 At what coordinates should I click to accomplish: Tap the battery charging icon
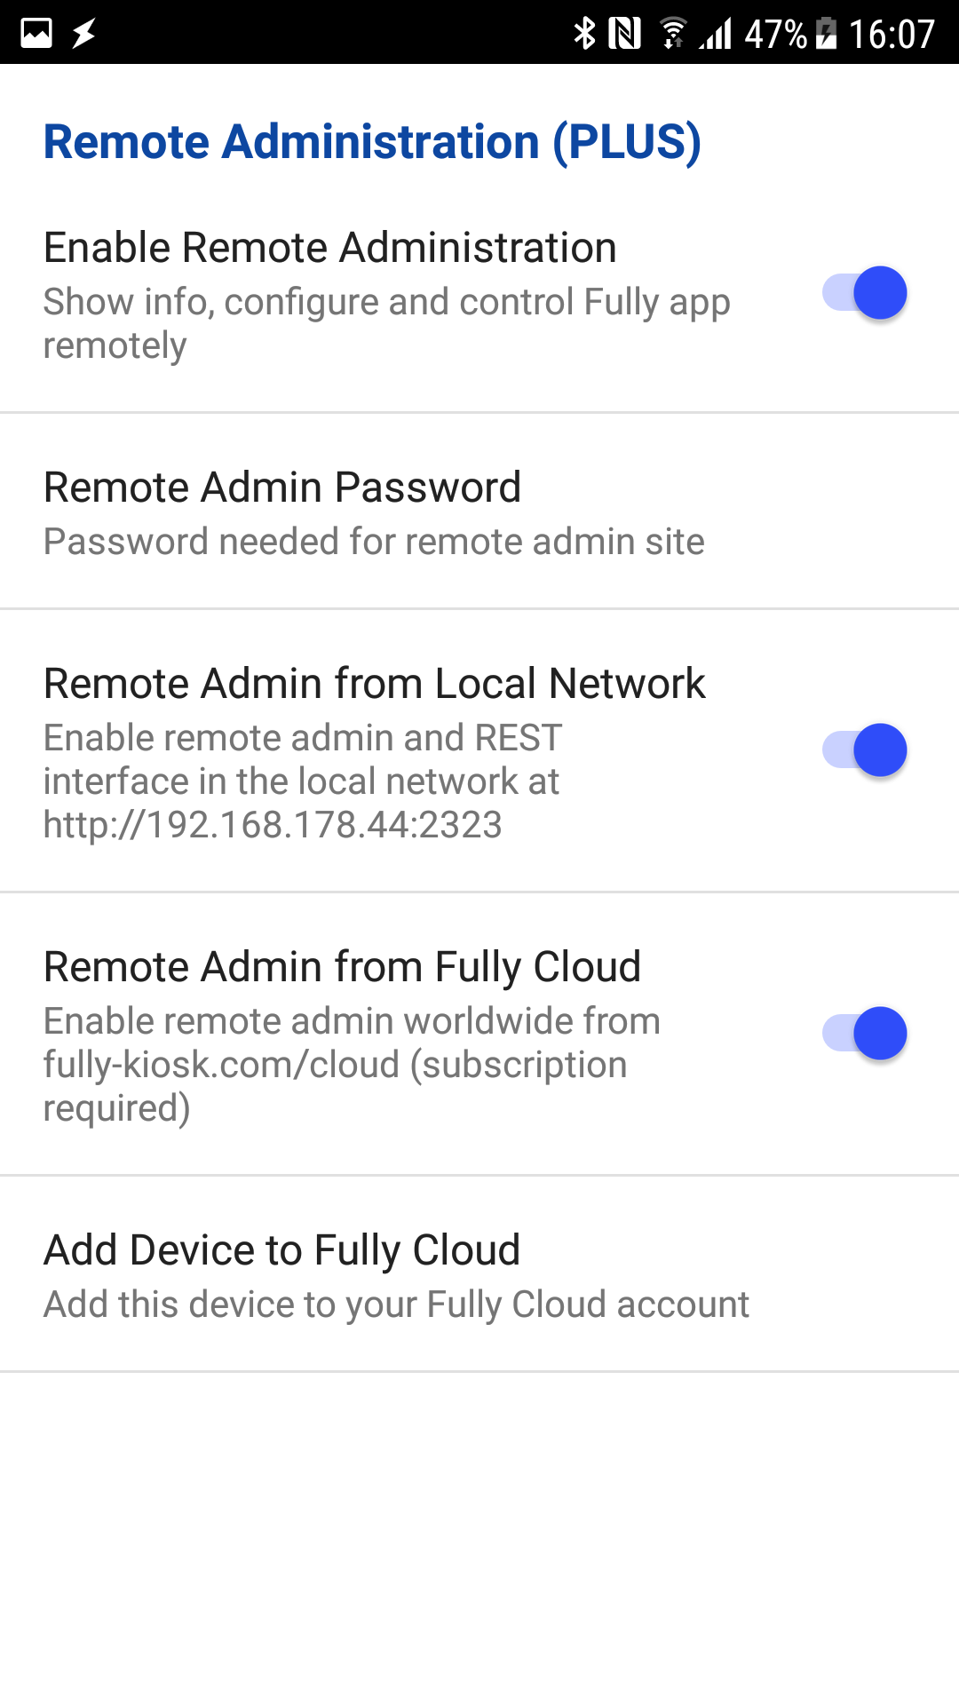pyautogui.click(x=827, y=34)
